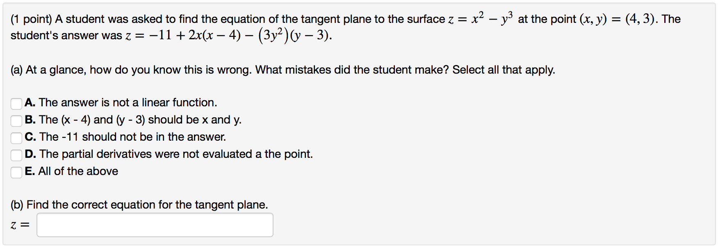
Task: Click the part (a) question text
Action: tap(283, 70)
